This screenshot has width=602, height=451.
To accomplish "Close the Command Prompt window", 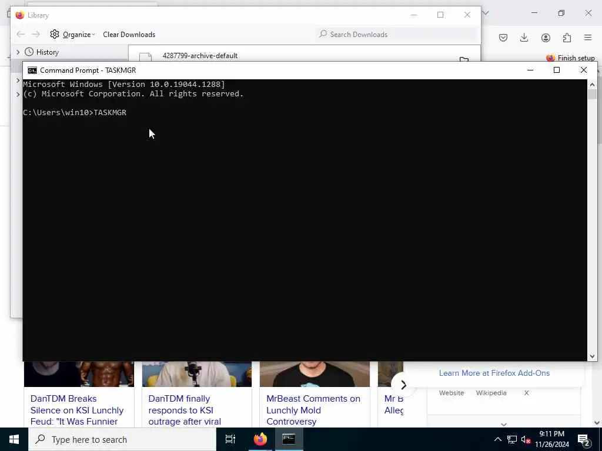I will pyautogui.click(x=584, y=70).
